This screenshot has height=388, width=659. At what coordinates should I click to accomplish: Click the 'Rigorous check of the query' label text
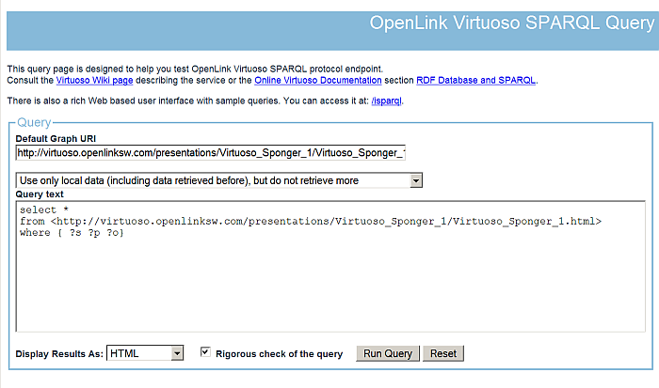point(279,353)
